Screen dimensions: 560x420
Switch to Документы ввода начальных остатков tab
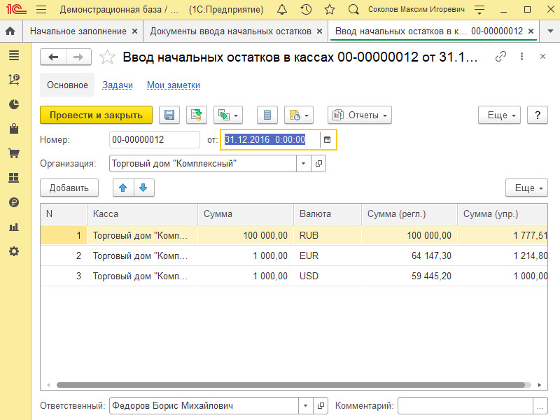click(230, 31)
